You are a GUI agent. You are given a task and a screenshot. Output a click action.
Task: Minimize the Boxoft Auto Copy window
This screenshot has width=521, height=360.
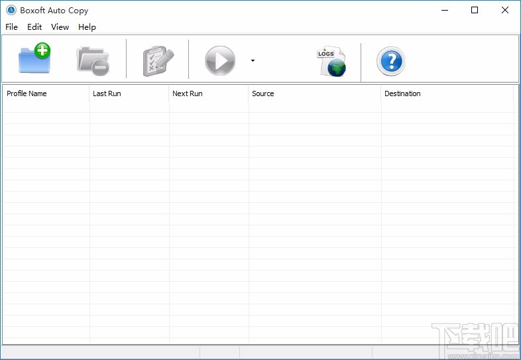445,11
